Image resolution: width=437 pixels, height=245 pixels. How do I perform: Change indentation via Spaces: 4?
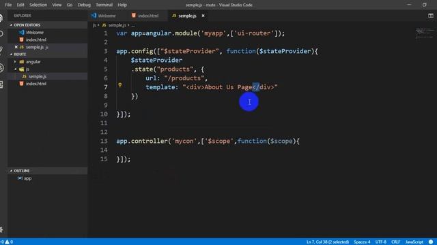(362, 242)
